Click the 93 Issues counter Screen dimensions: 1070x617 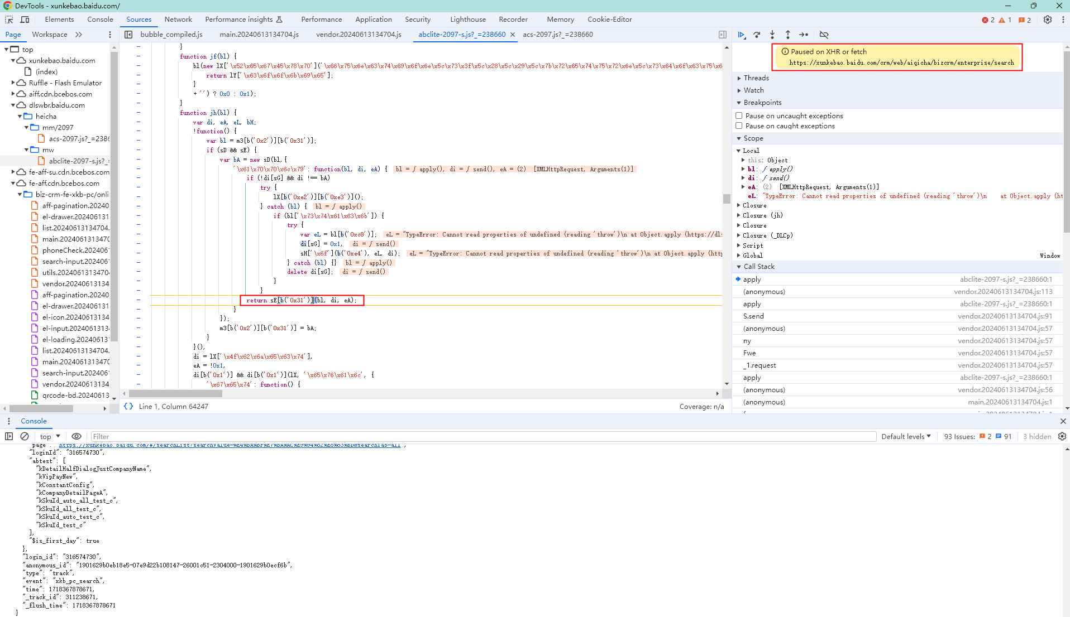tap(977, 436)
